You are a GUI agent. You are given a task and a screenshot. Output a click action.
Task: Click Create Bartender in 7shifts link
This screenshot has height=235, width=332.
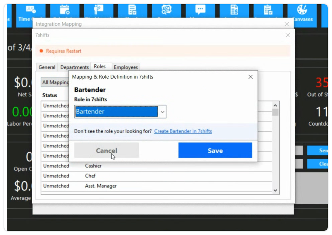[x=183, y=131]
